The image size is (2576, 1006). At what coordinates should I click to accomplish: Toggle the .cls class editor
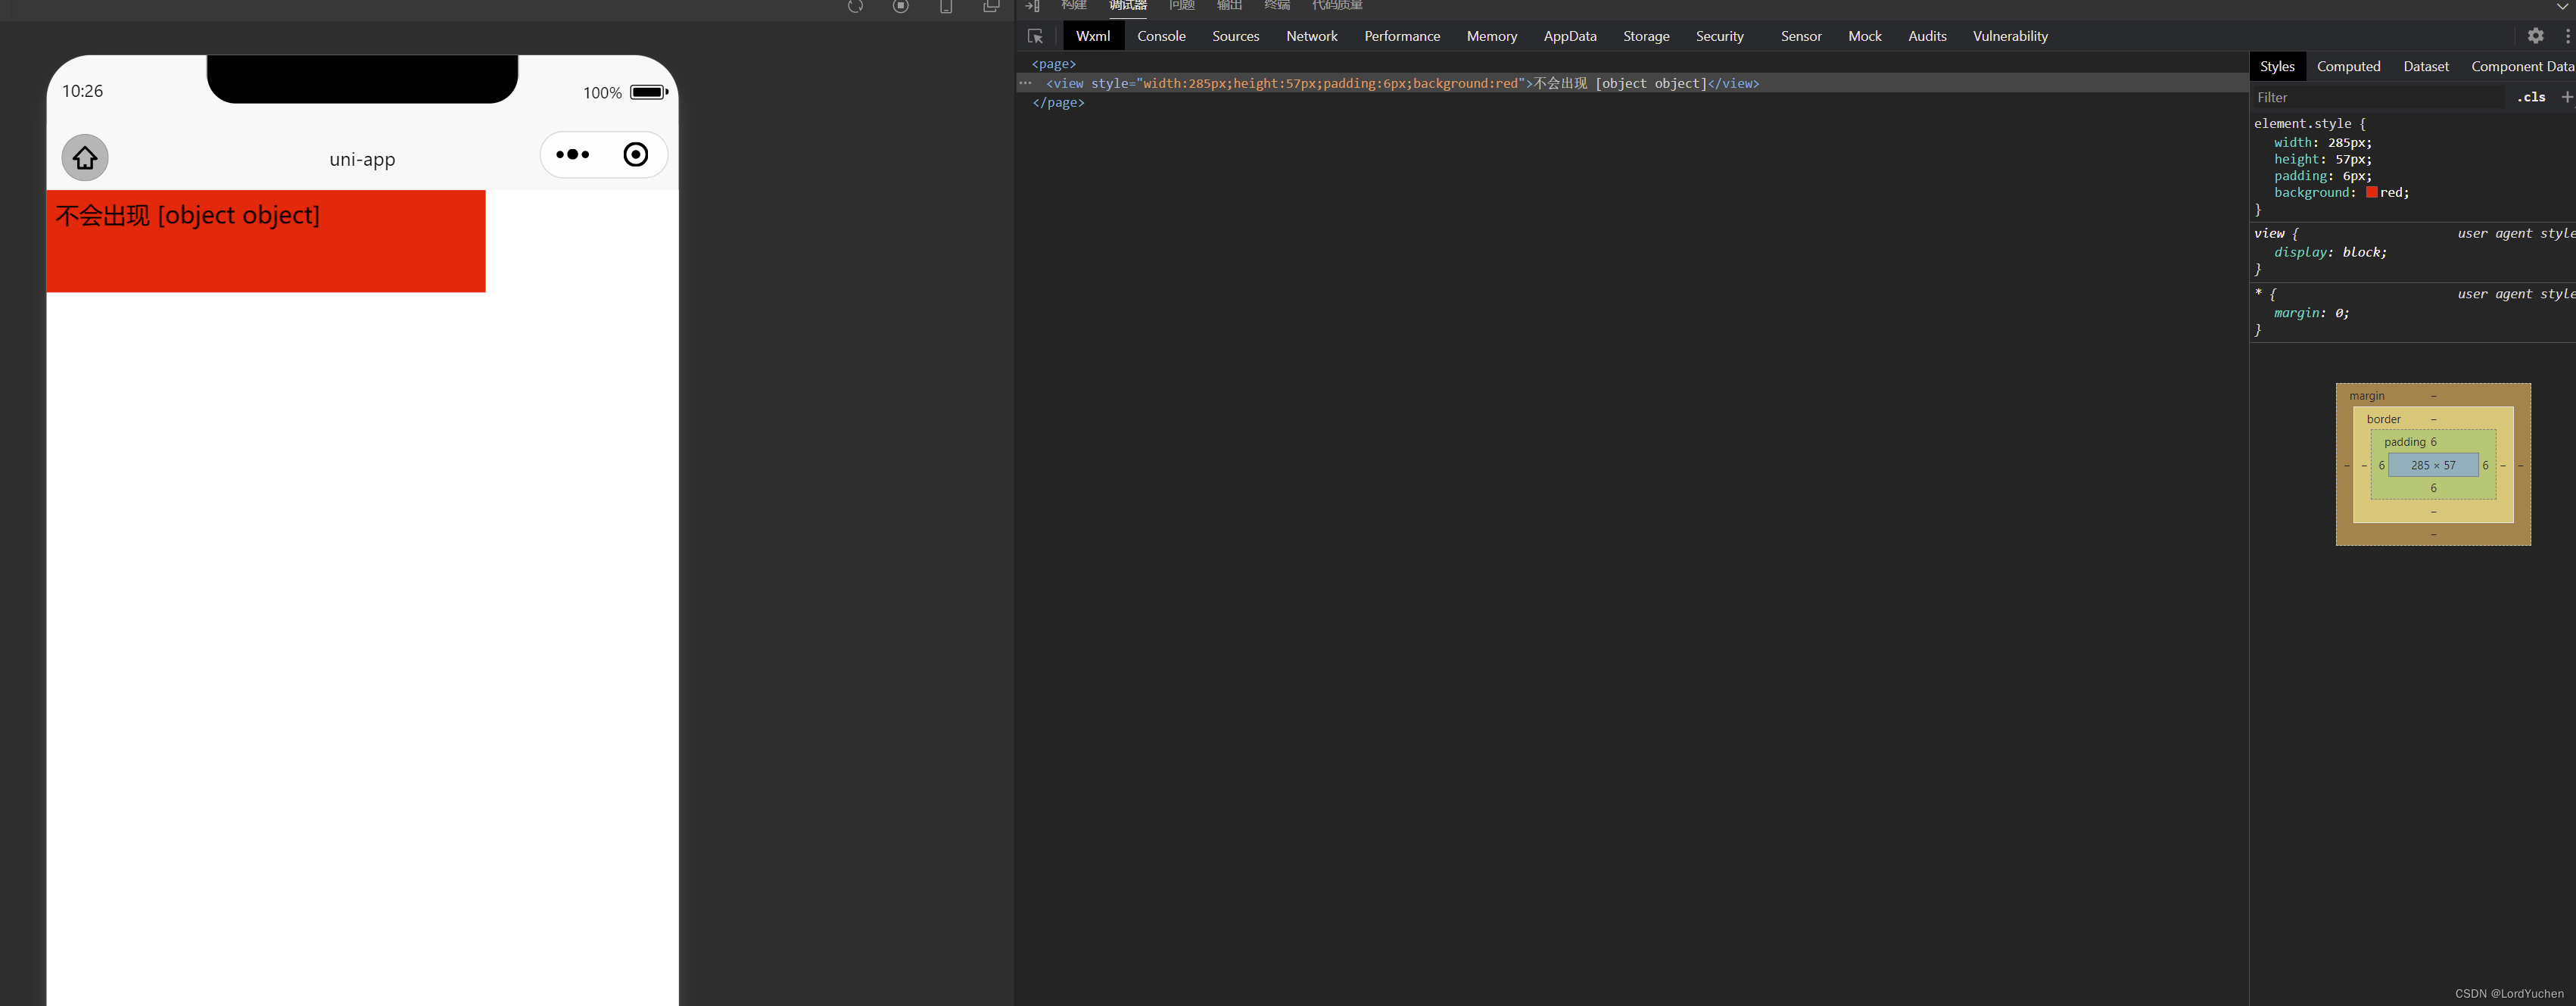click(x=2531, y=97)
